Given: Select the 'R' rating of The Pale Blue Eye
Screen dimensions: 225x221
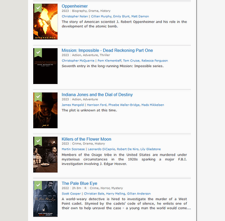Looking at the screenshot, I should pyautogui.click(x=85, y=188).
